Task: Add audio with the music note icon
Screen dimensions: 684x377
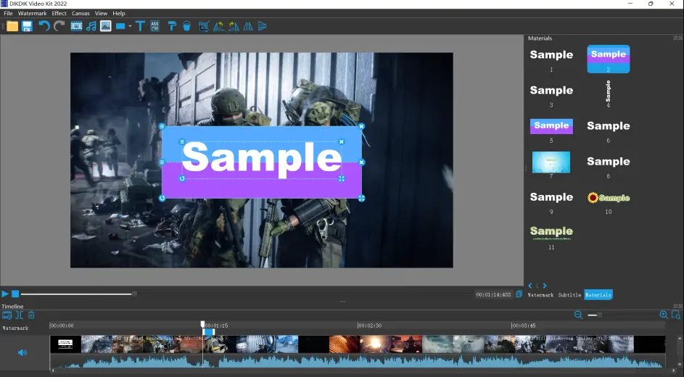Action: (91, 26)
